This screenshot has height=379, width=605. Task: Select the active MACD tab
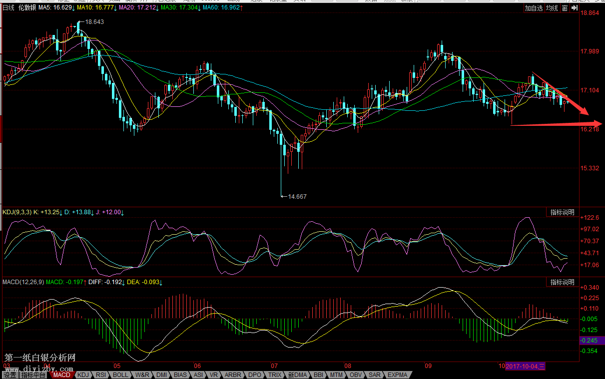62,375
